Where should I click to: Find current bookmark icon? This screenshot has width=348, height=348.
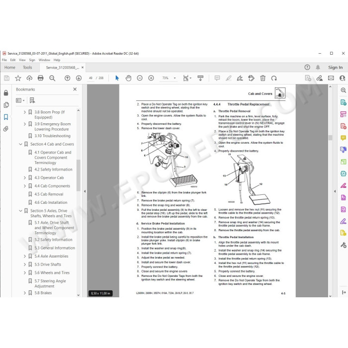[x=32, y=100]
